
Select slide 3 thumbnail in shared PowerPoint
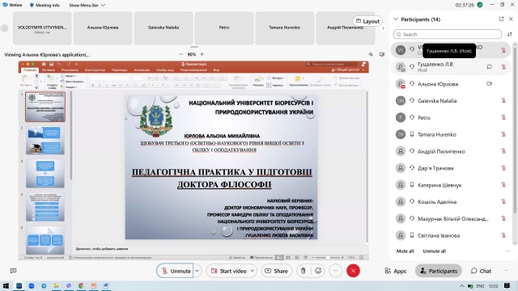coord(45,174)
